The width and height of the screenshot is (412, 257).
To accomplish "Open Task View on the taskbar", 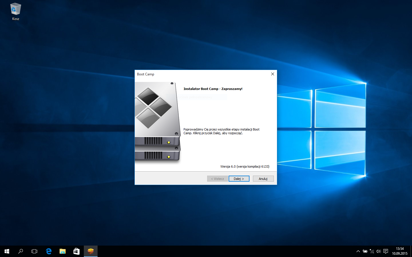I will (34, 251).
